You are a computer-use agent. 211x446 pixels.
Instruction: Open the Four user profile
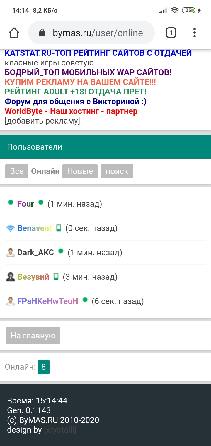tap(25, 204)
